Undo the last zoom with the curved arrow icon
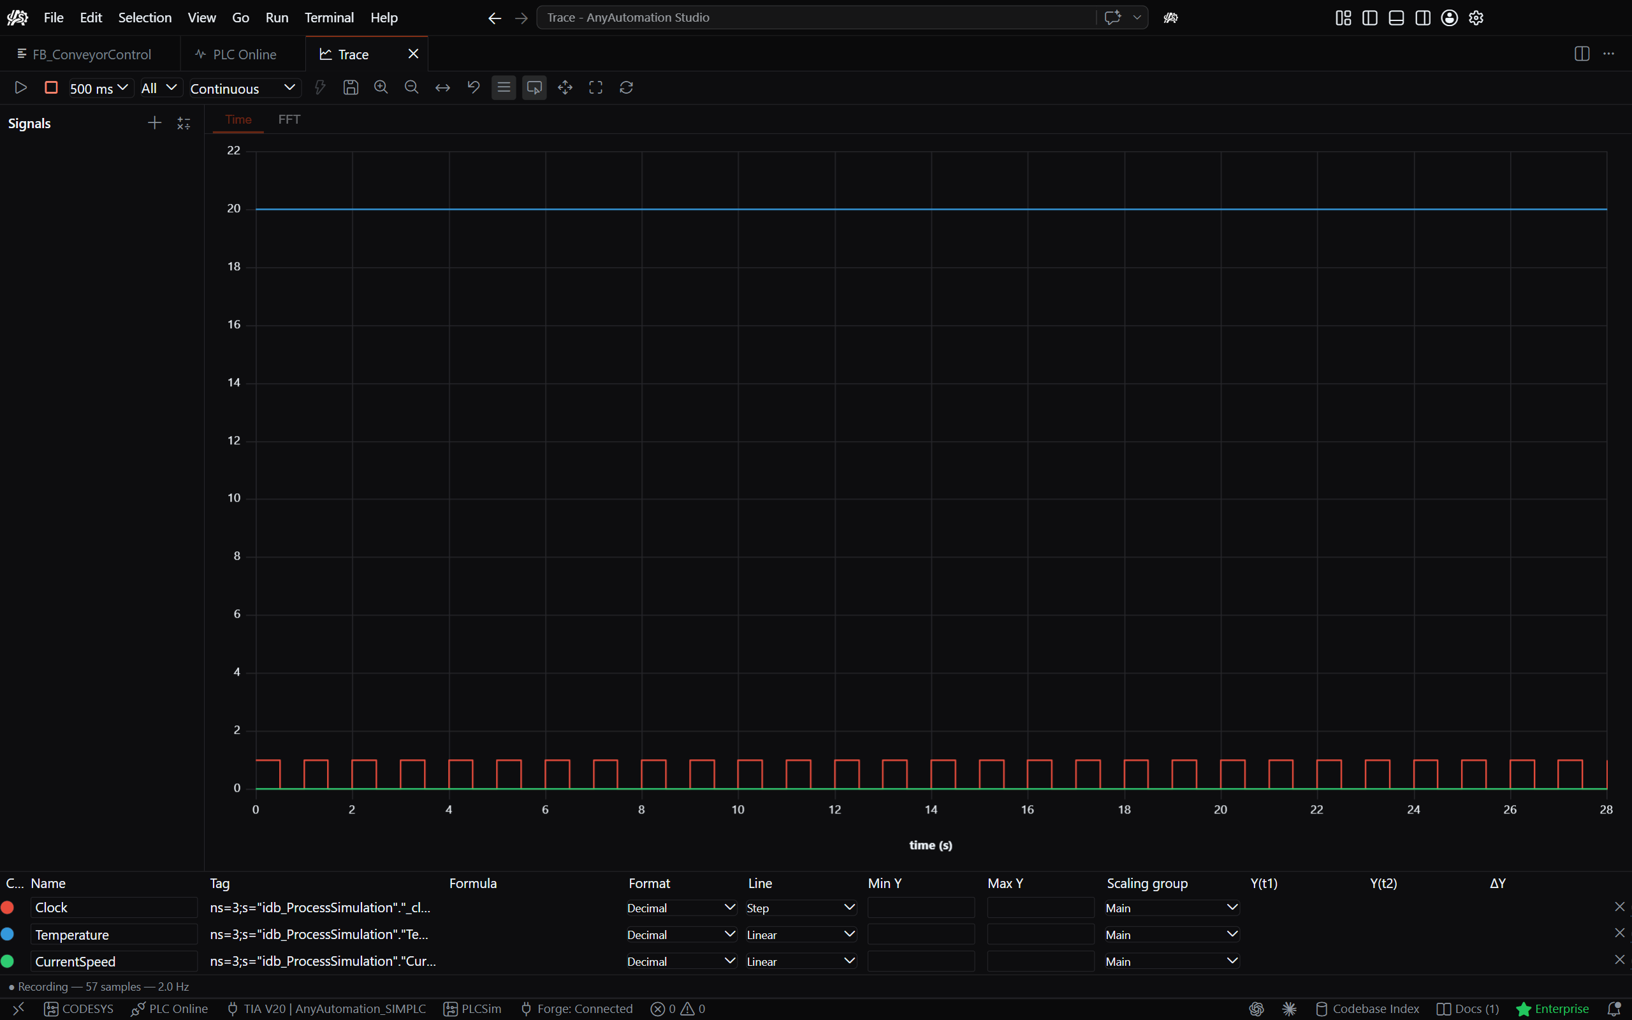The image size is (1632, 1020). [474, 88]
